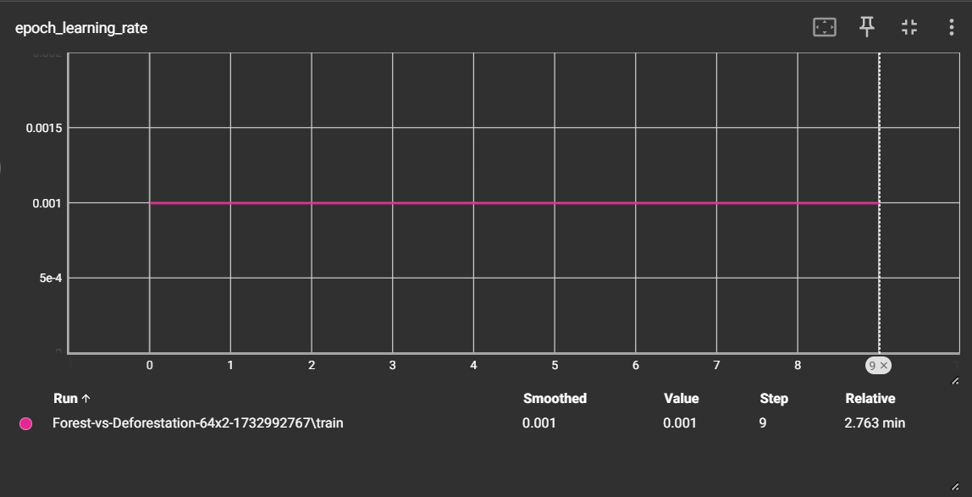Click the epoch_learning_rate card title
Screen dimensions: 972x497
point(81,28)
